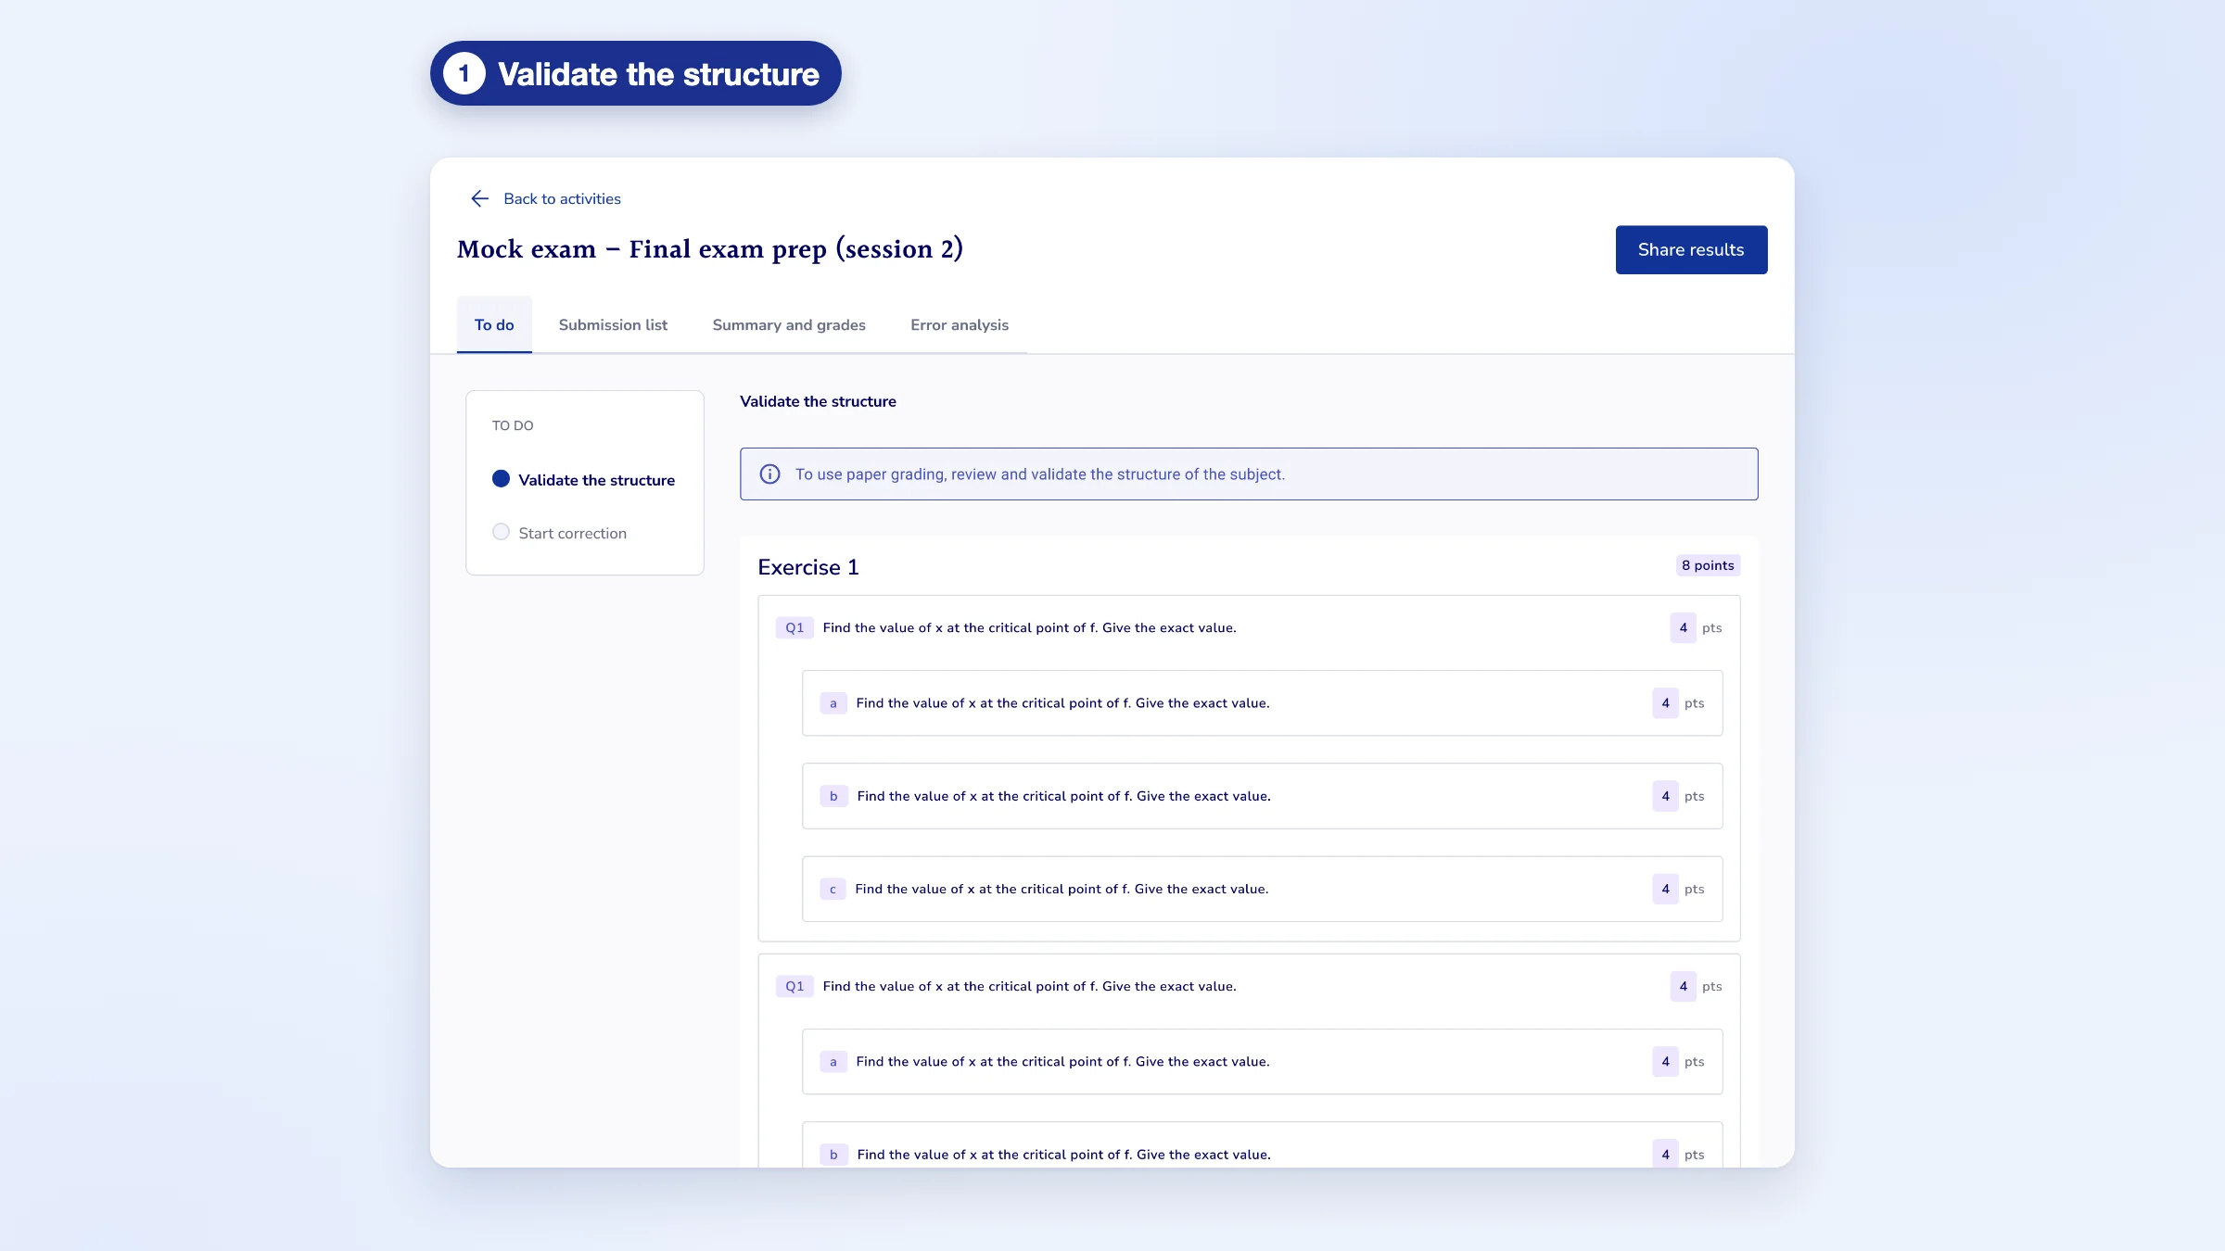Click the Mock exam page title
This screenshot has height=1251, width=2225.
pos(710,249)
